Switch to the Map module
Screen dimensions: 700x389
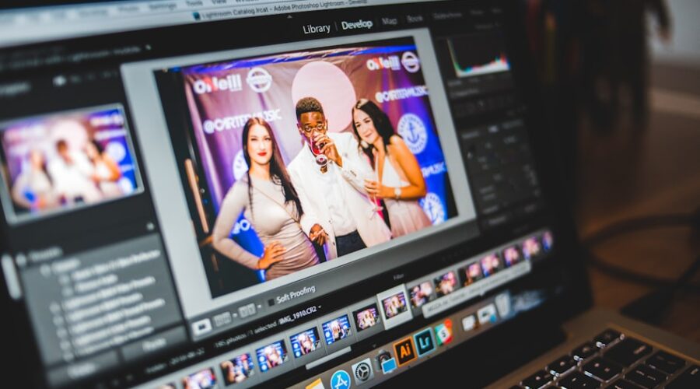[x=390, y=22]
